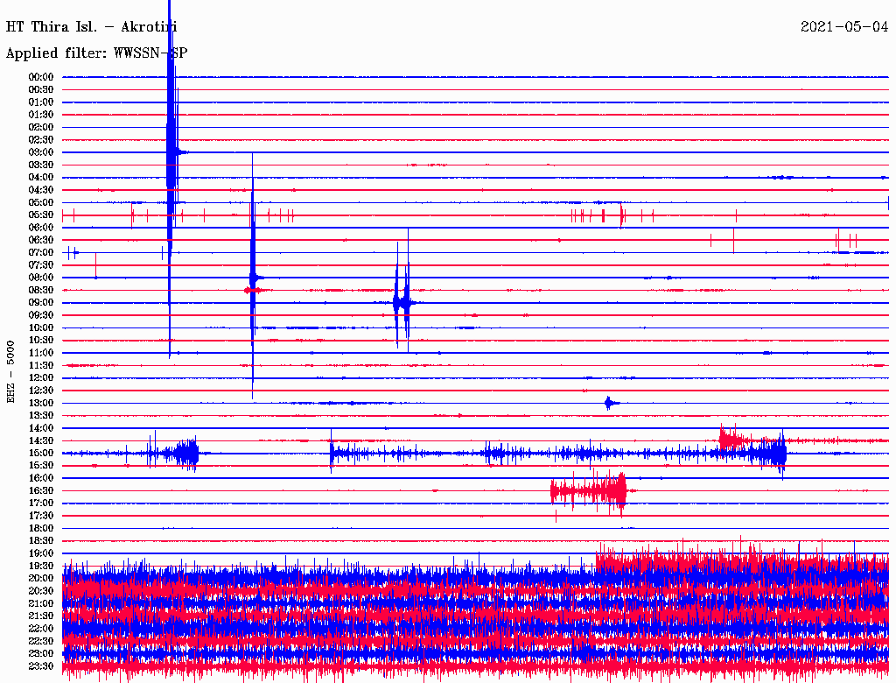Select the 03:30 time label

(x=40, y=165)
